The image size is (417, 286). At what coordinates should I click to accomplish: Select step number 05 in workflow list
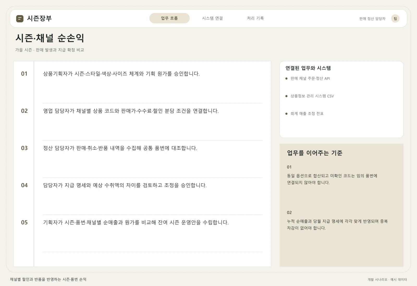coord(24,223)
